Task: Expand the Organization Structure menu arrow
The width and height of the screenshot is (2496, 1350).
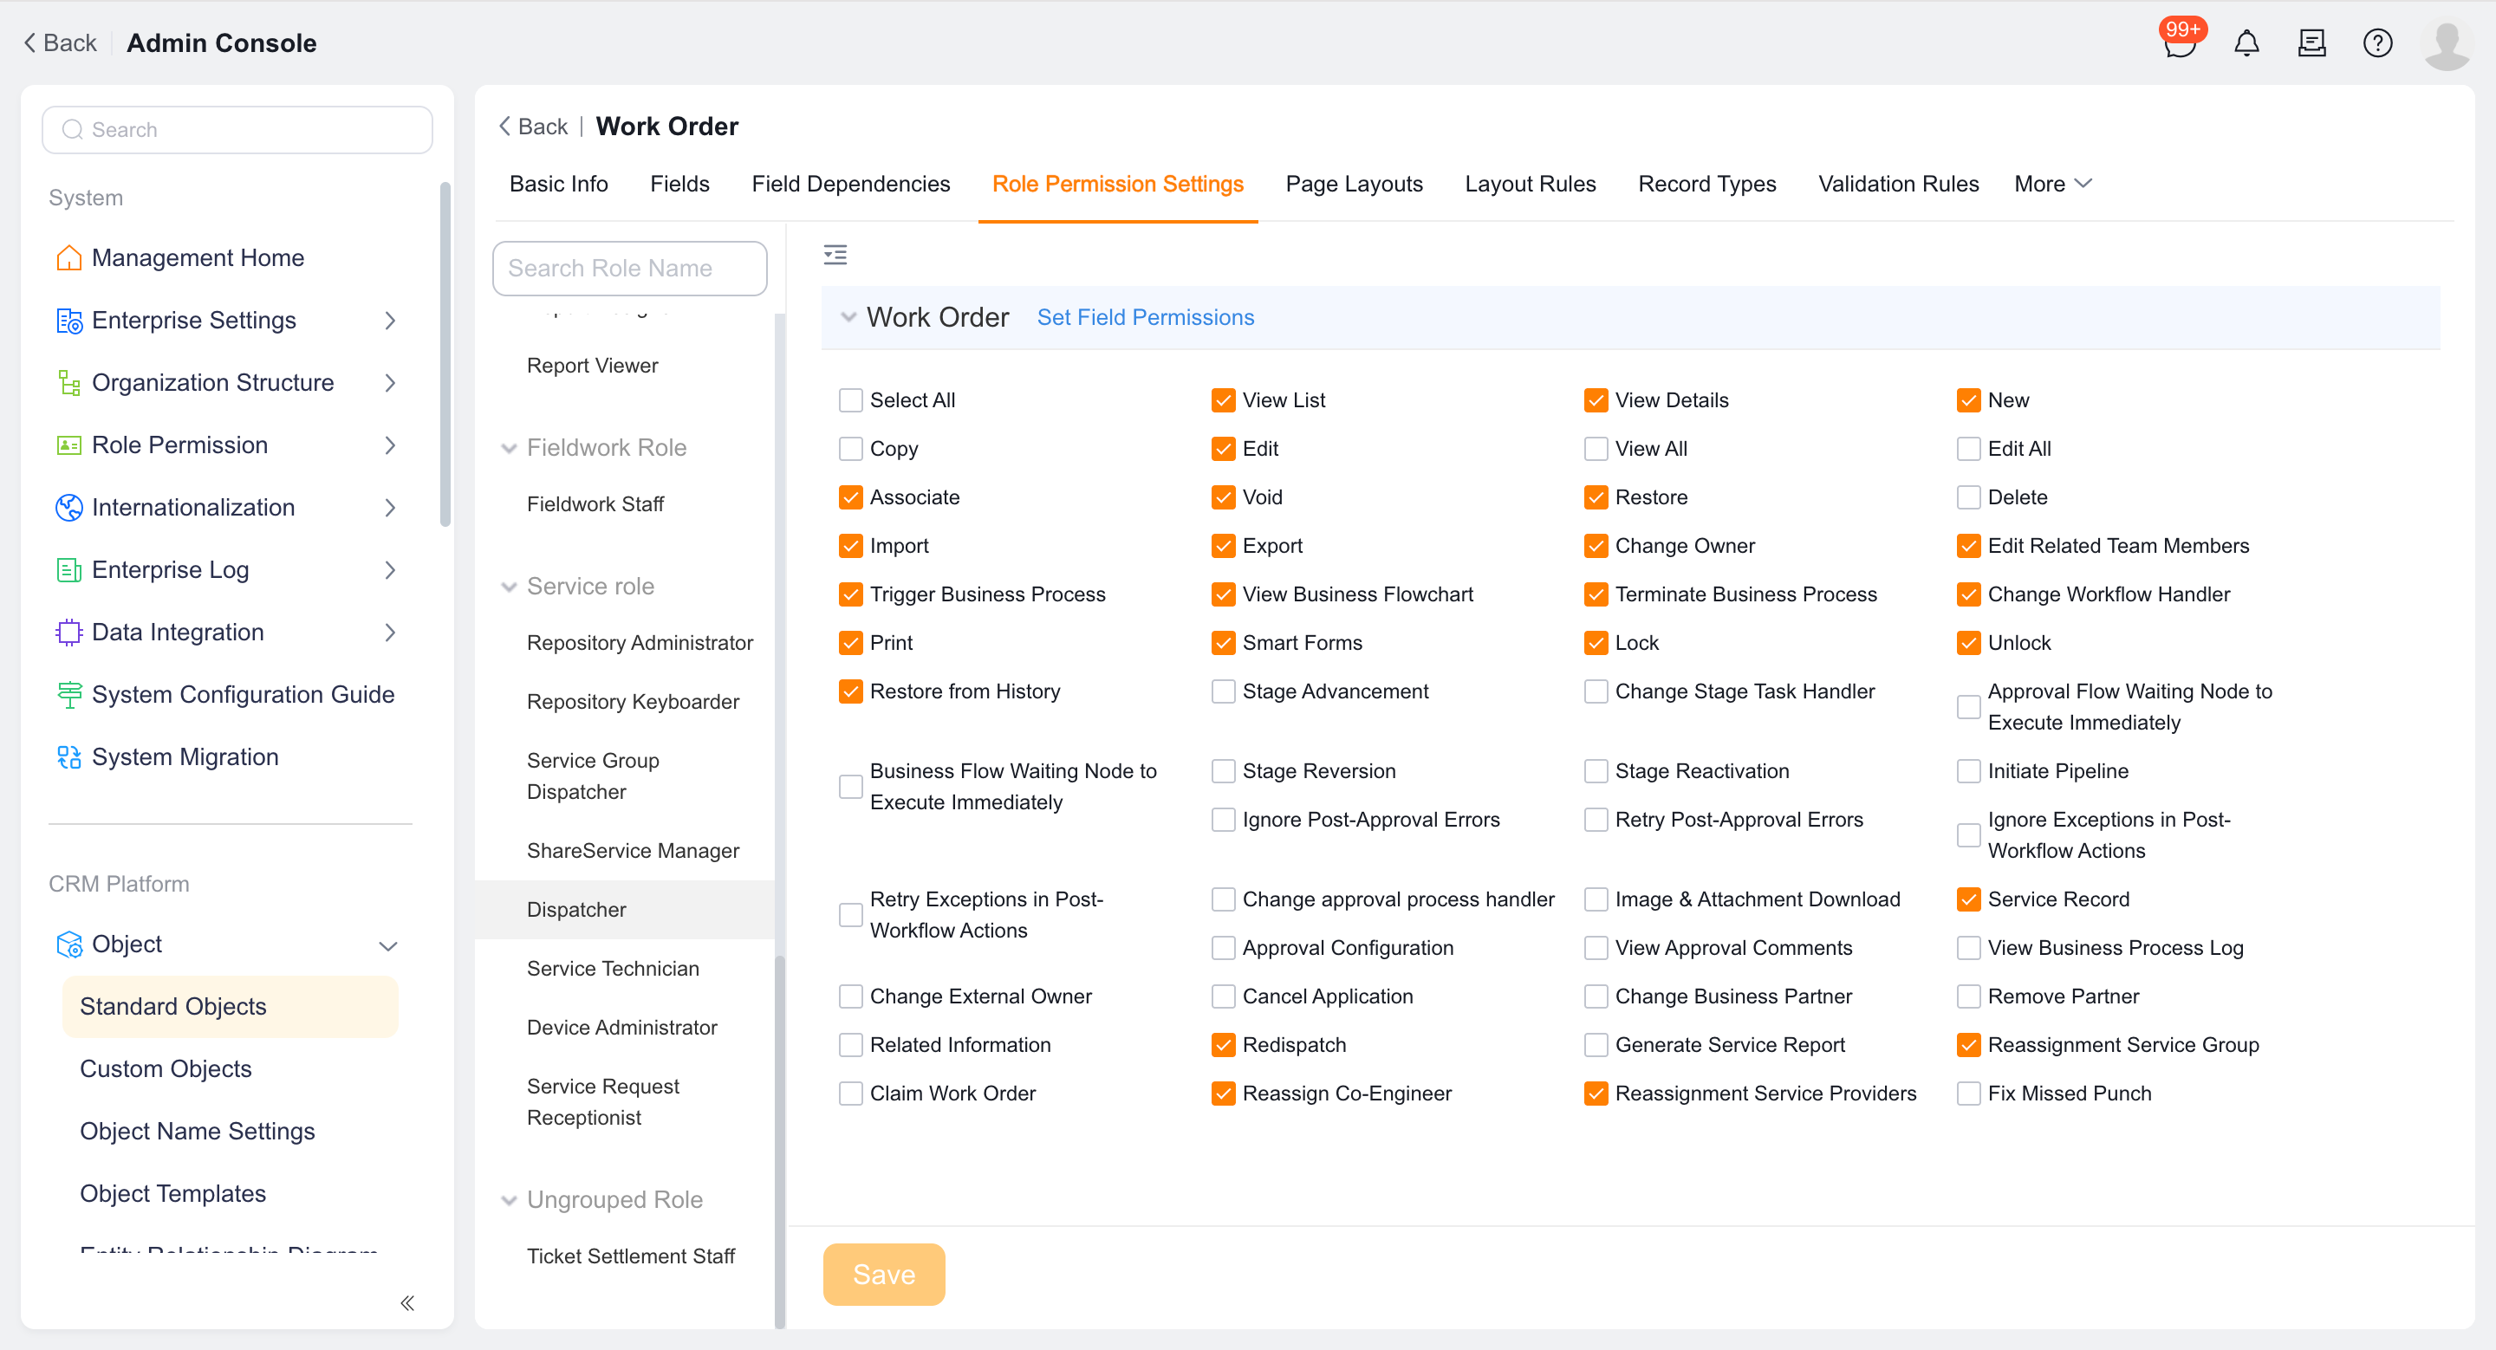Action: 391,382
